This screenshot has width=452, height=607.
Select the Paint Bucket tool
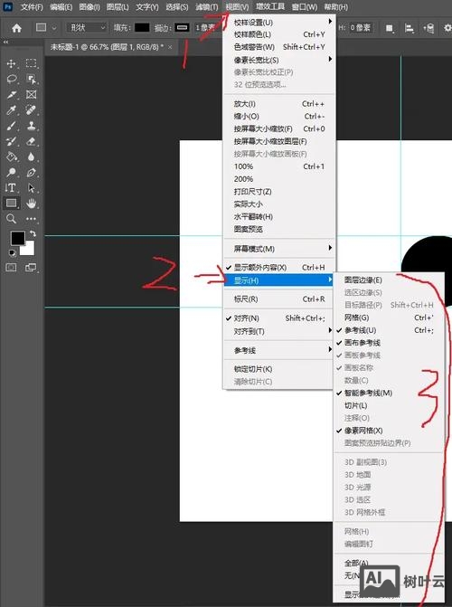coord(11,156)
